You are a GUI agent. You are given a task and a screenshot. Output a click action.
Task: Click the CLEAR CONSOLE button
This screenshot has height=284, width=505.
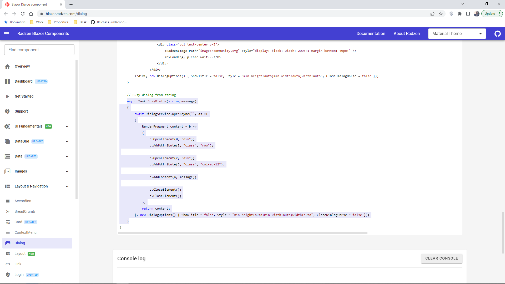[442, 258]
